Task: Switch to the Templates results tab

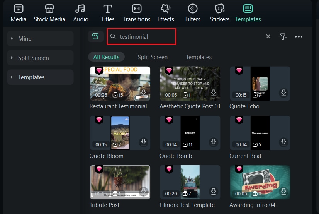Action: pyautogui.click(x=199, y=57)
